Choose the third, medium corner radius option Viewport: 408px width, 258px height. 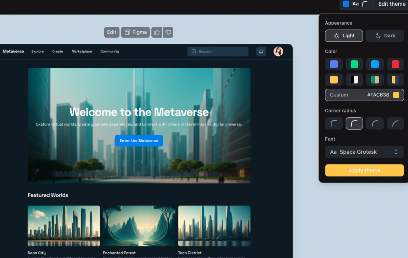point(375,124)
